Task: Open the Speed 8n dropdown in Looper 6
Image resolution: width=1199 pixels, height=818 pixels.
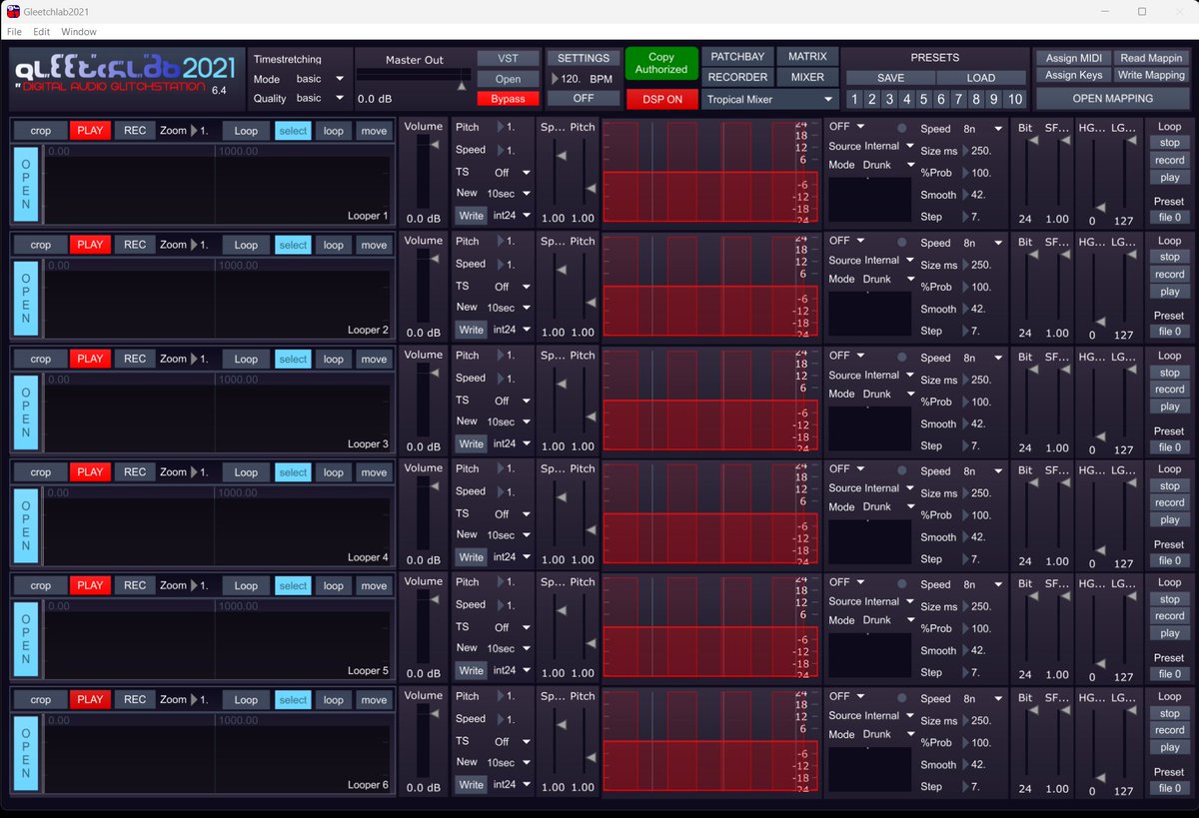Action: pyautogui.click(x=982, y=699)
